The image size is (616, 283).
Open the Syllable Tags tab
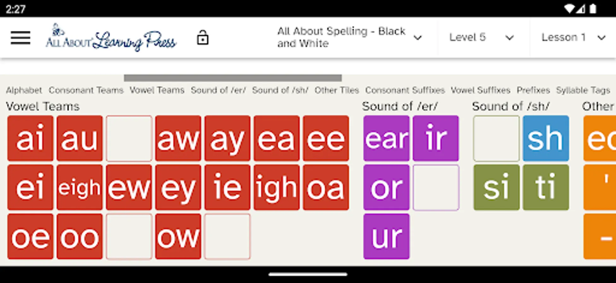point(583,90)
